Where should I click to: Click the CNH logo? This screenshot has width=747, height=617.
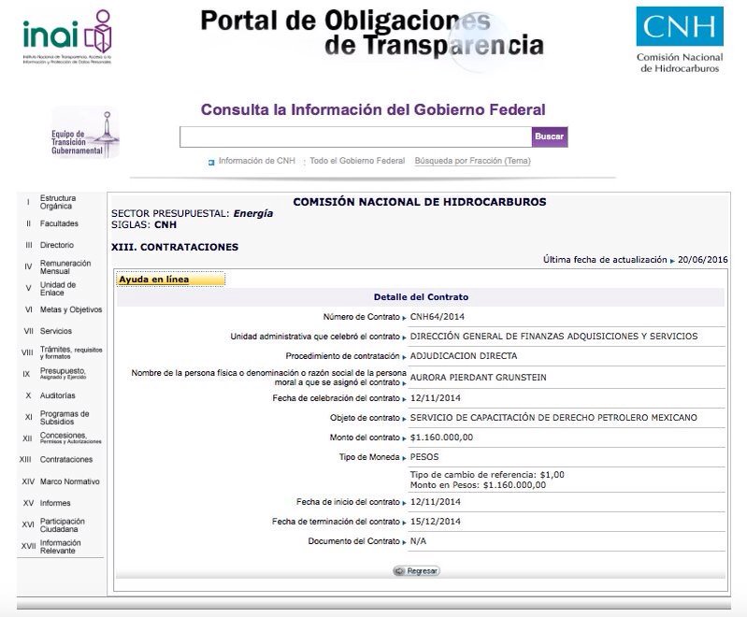(680, 40)
